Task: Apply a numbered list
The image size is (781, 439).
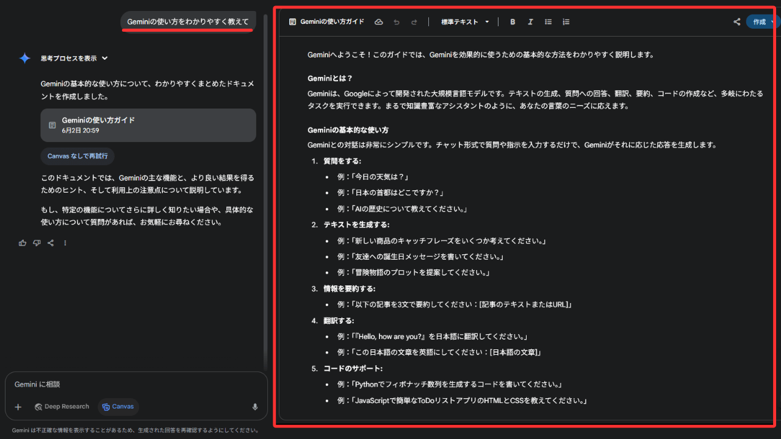Action: [x=566, y=22]
